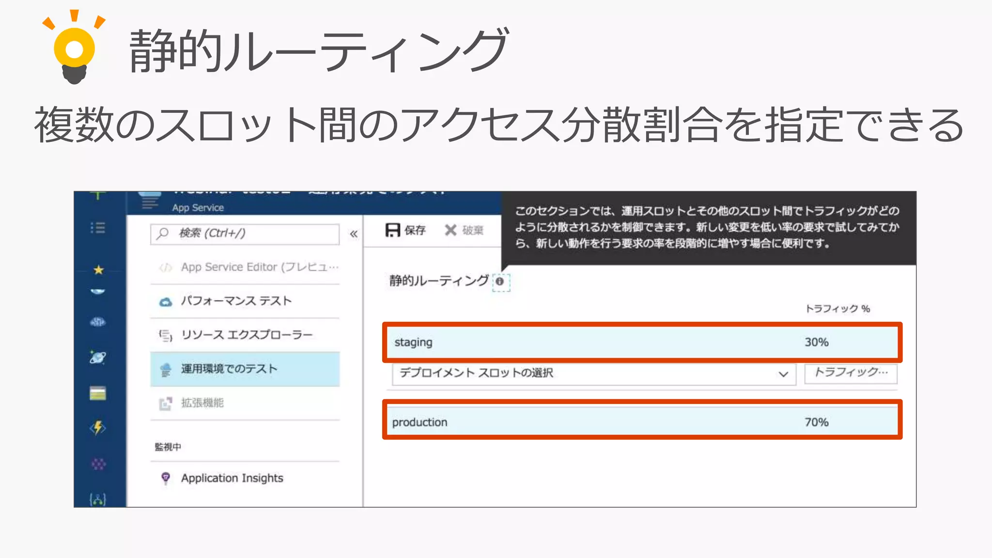992x558 pixels.
Task: Click the storage table sidebar icon
Action: pyautogui.click(x=98, y=393)
